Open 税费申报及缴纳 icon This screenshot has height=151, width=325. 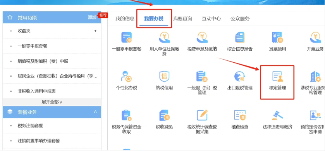[x=202, y=38]
